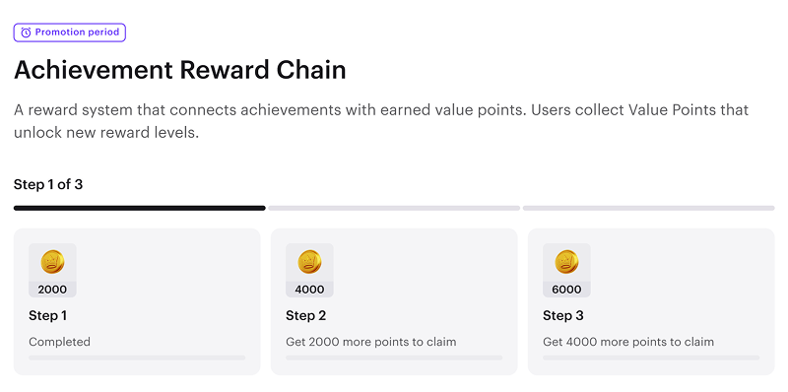Screen dimensions: 788x392
Task: Click the 'Step 1 of 3' indicator label
Action: coord(48,184)
